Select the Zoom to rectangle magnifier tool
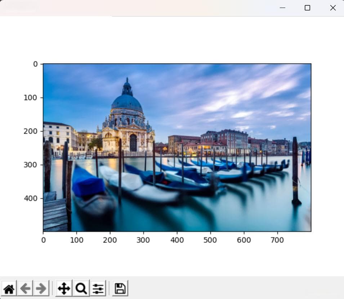 pyautogui.click(x=81, y=289)
